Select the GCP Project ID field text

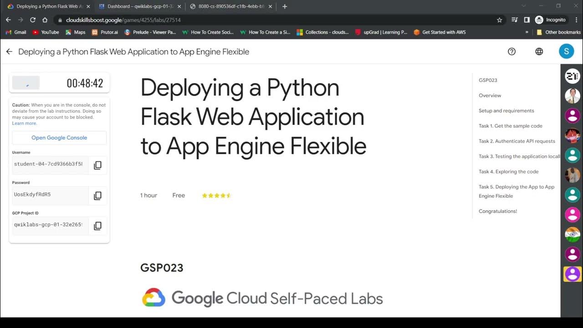pos(50,225)
